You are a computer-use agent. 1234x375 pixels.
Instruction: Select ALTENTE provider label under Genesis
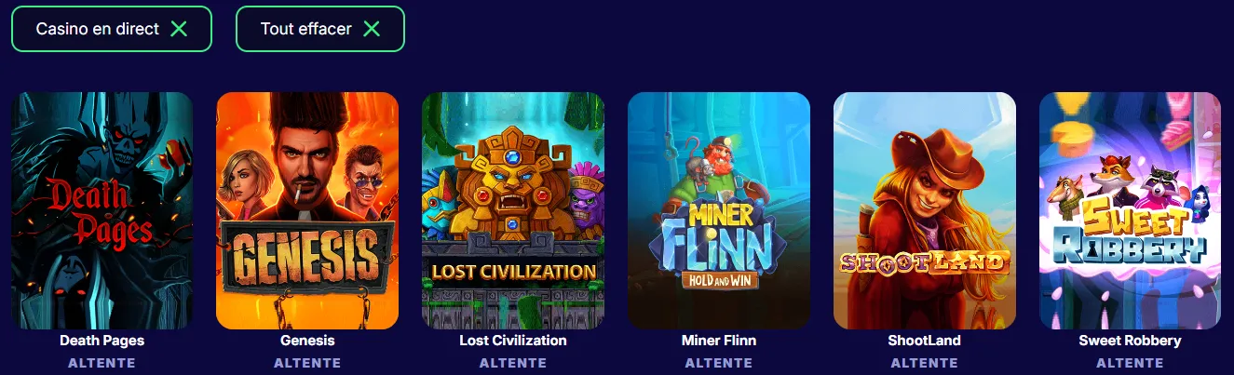point(307,363)
